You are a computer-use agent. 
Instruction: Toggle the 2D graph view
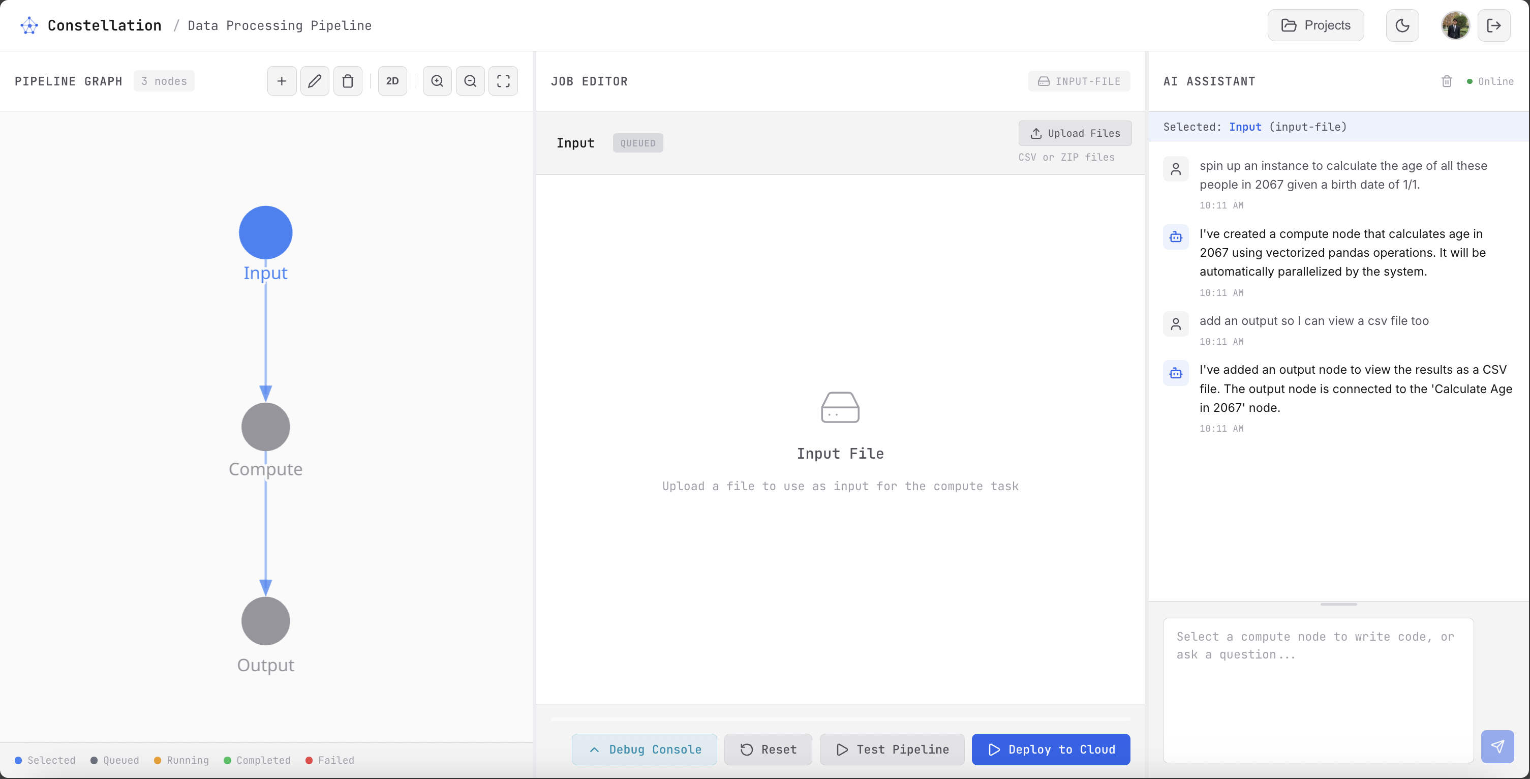[392, 81]
